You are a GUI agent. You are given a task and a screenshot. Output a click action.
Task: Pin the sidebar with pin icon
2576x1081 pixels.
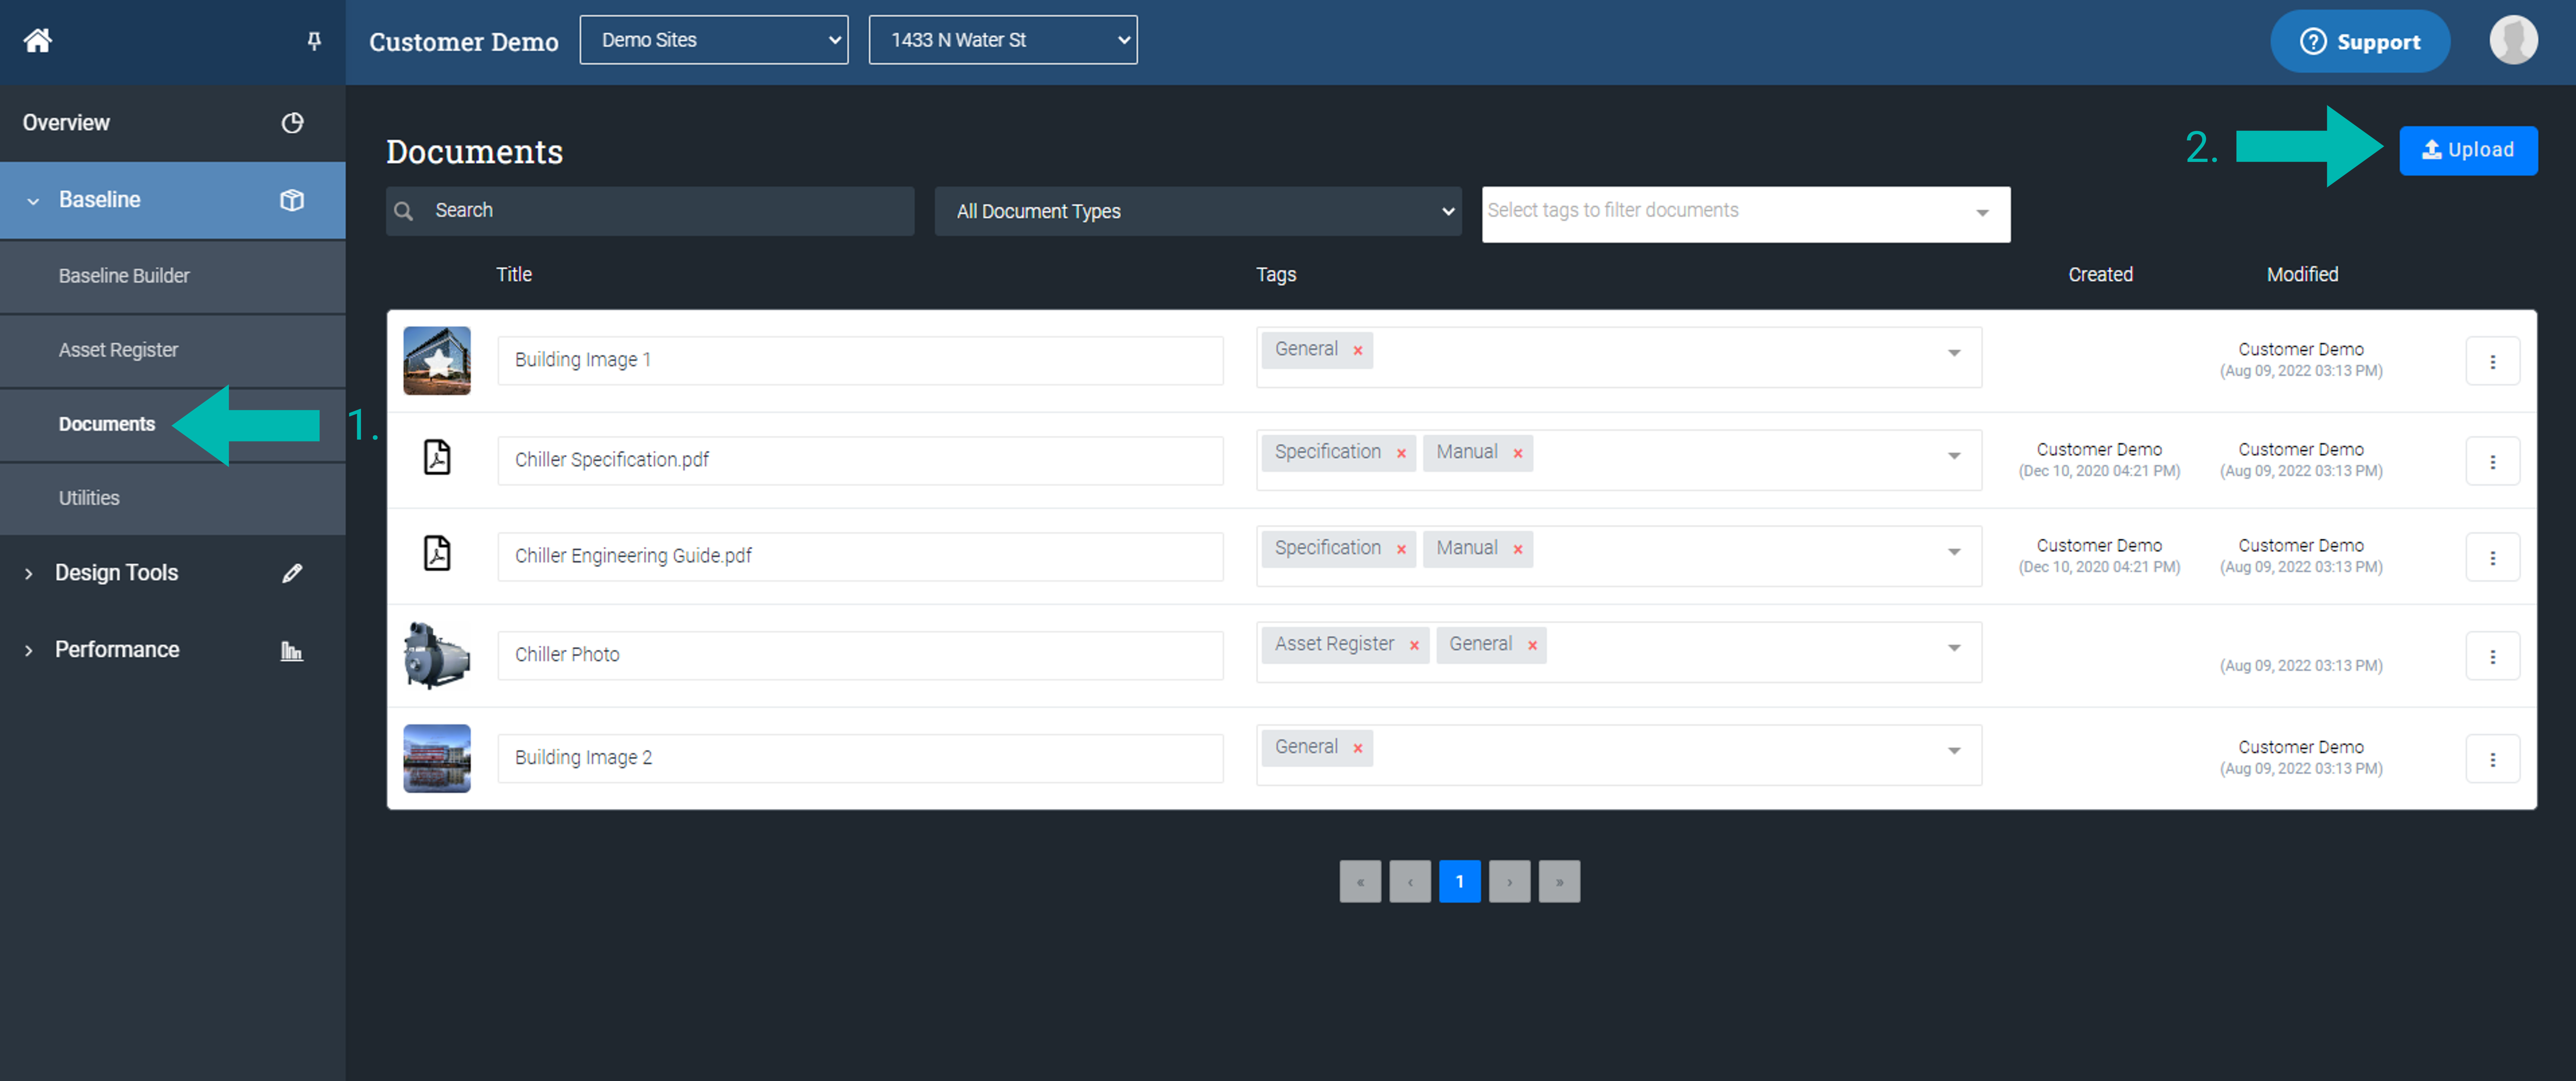tap(314, 41)
